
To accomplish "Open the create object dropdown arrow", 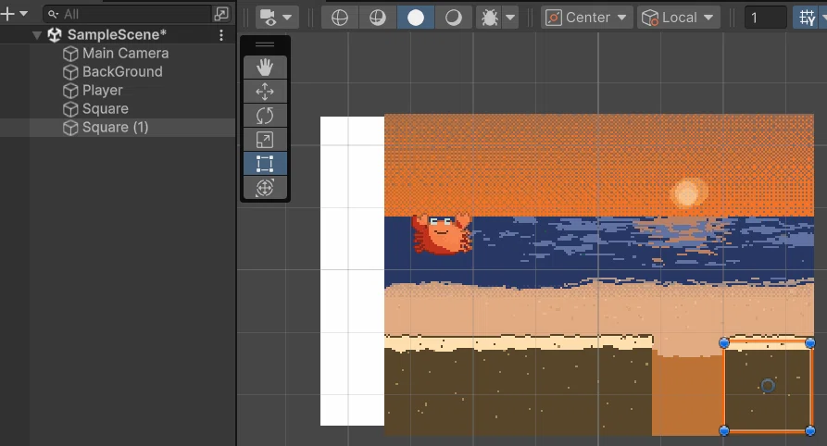I will [24, 14].
